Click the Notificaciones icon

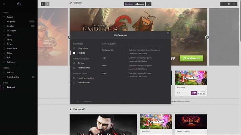(x=74, y=68)
